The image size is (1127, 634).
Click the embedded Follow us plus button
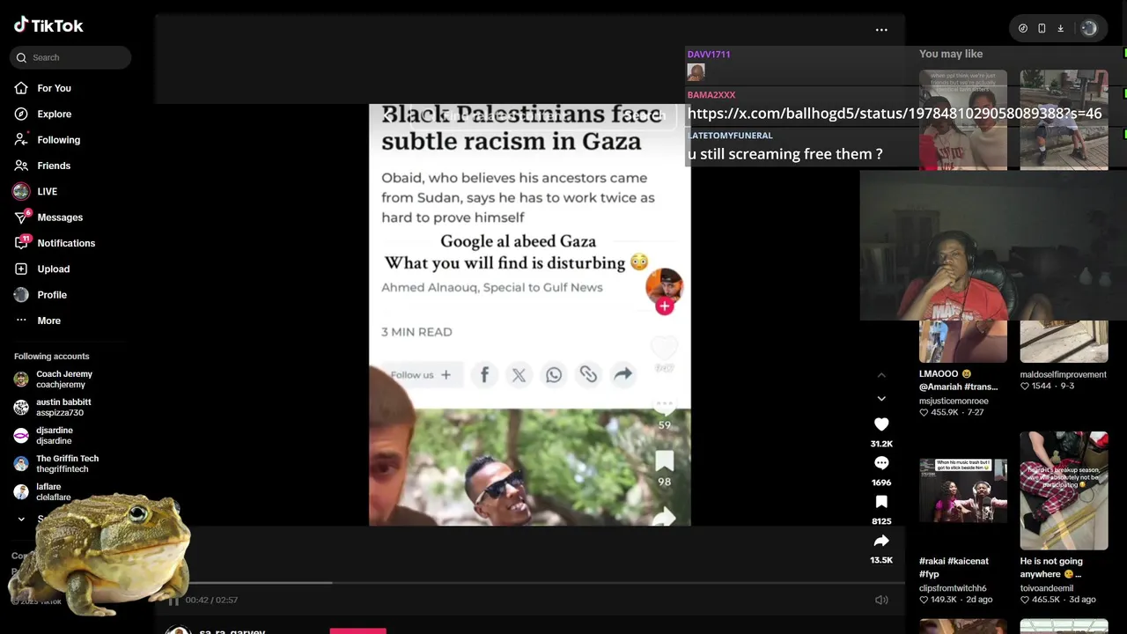(421, 375)
